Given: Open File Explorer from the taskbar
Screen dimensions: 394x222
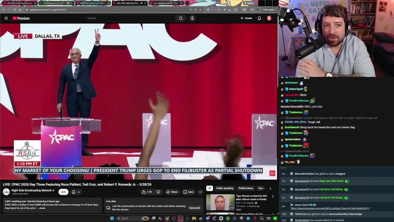Looking at the screenshot, I should point(194,218).
